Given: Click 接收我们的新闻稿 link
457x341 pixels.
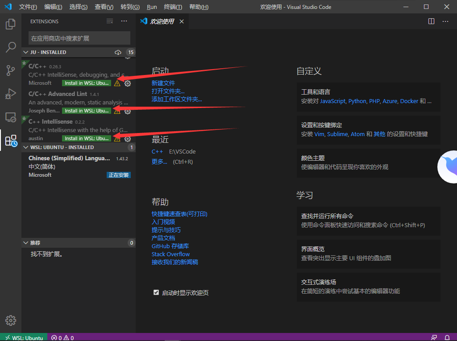Looking at the screenshot, I should (175, 262).
